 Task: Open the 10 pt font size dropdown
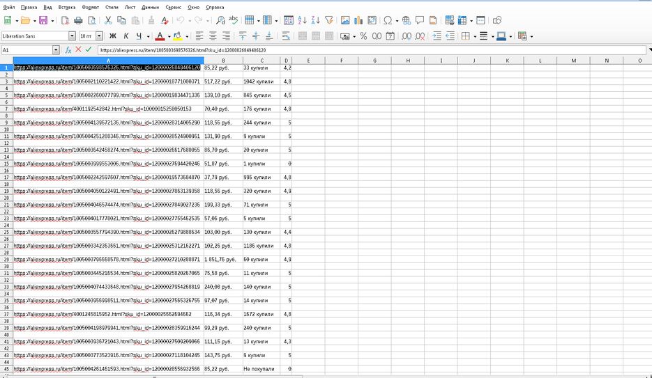pos(99,36)
